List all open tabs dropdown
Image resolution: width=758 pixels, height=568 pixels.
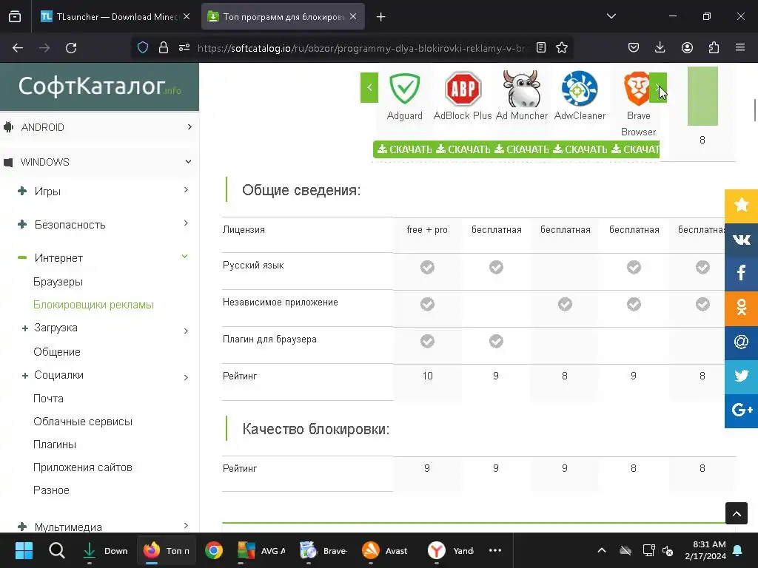611,16
